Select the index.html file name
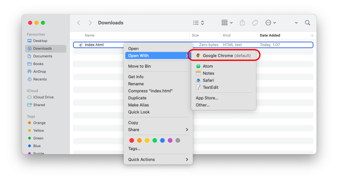The width and height of the screenshot is (347, 184). pyautogui.click(x=94, y=45)
